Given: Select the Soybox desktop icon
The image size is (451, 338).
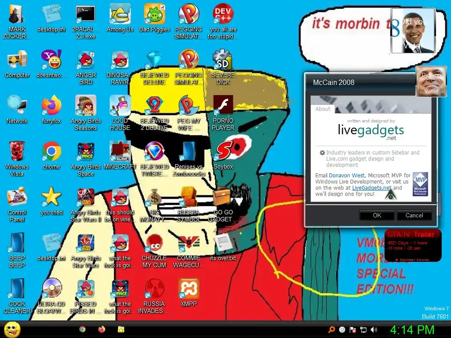Looking at the screenshot, I should (223, 155).
